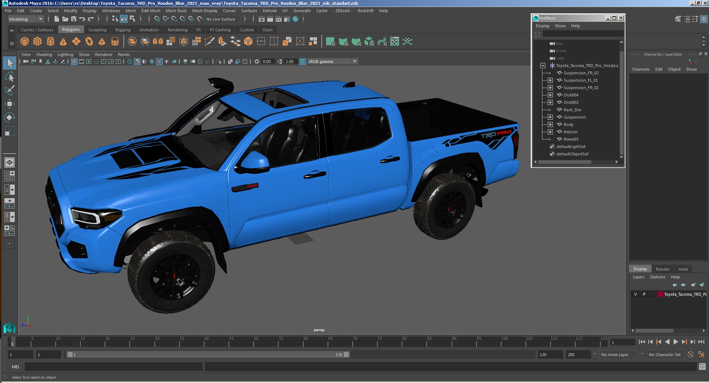
Task: Create a polygon pyramid from the shelf
Action: coord(102,42)
